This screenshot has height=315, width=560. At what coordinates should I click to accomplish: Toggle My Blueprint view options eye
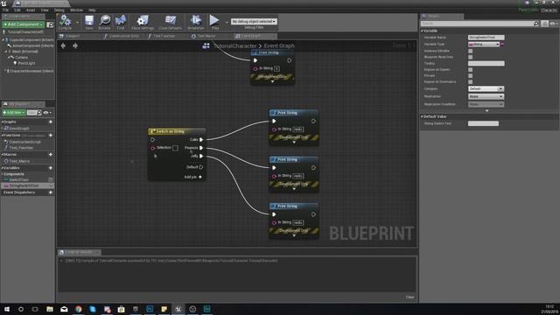coord(46,113)
